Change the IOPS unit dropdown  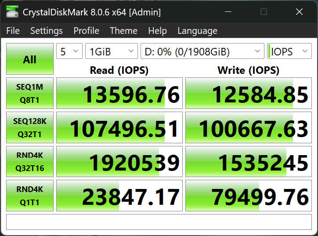(289, 51)
